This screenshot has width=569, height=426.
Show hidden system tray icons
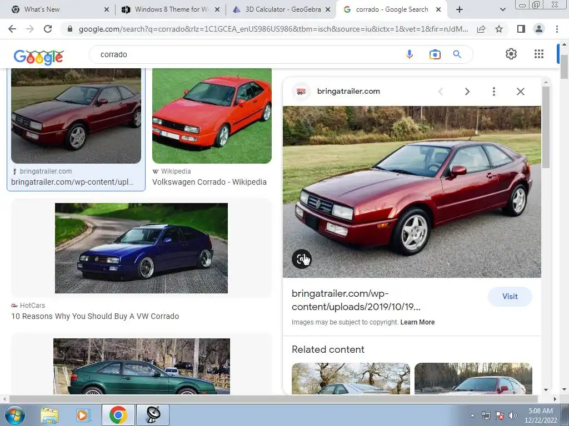tap(472, 415)
